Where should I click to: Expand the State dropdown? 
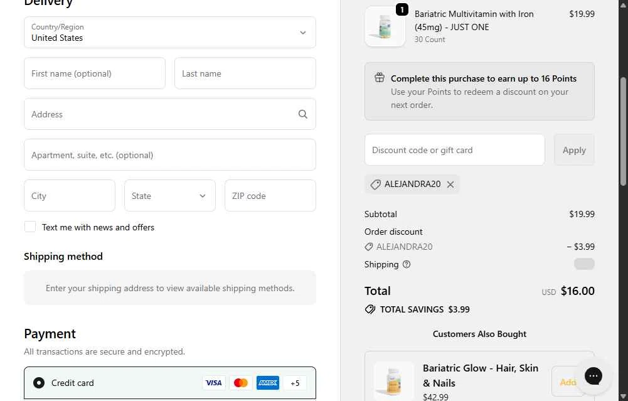click(x=170, y=196)
